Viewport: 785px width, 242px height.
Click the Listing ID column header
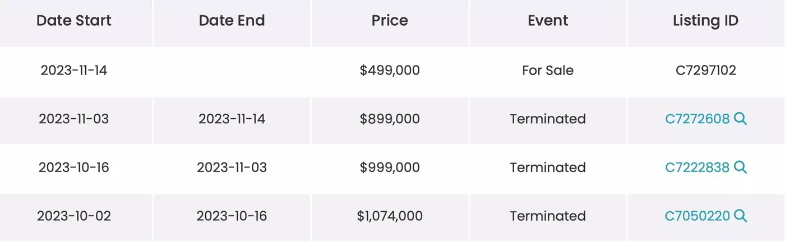(x=705, y=21)
